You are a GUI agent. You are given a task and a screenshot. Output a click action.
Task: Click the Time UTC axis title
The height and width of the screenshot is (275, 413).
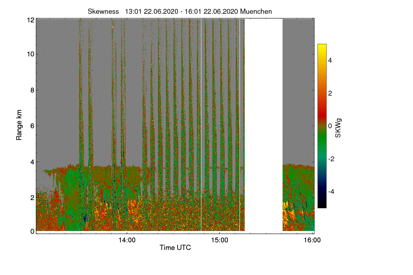point(175,247)
